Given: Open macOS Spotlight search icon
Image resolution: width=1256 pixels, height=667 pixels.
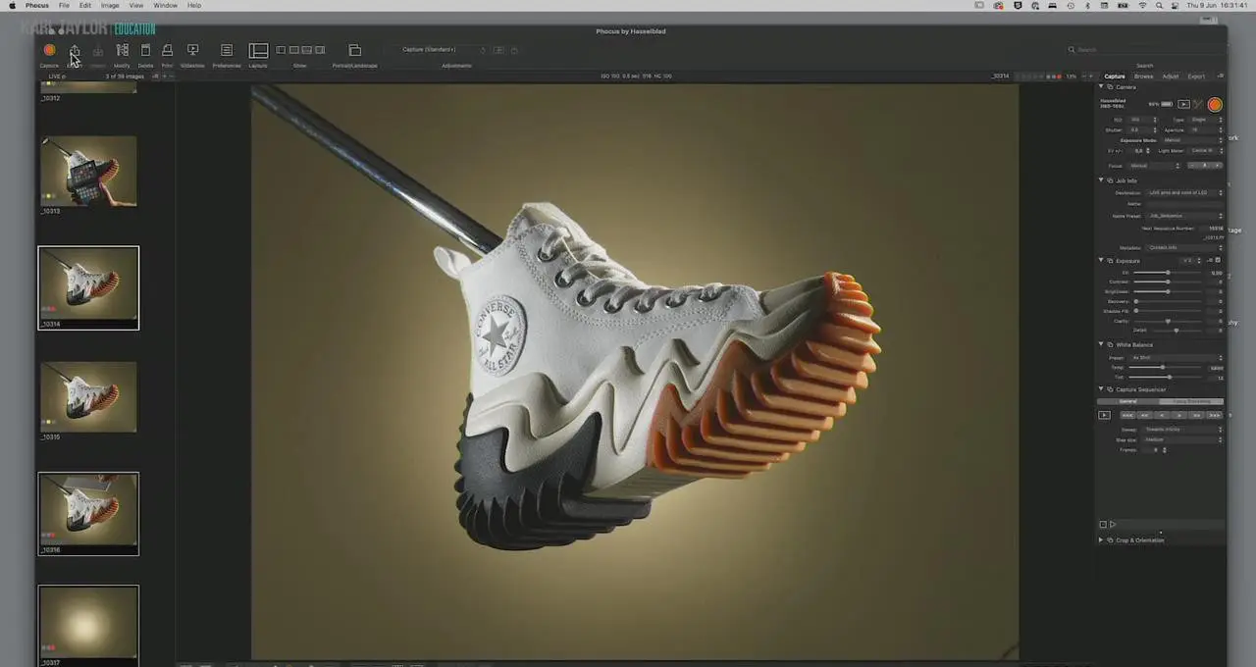Looking at the screenshot, I should tap(1159, 5).
